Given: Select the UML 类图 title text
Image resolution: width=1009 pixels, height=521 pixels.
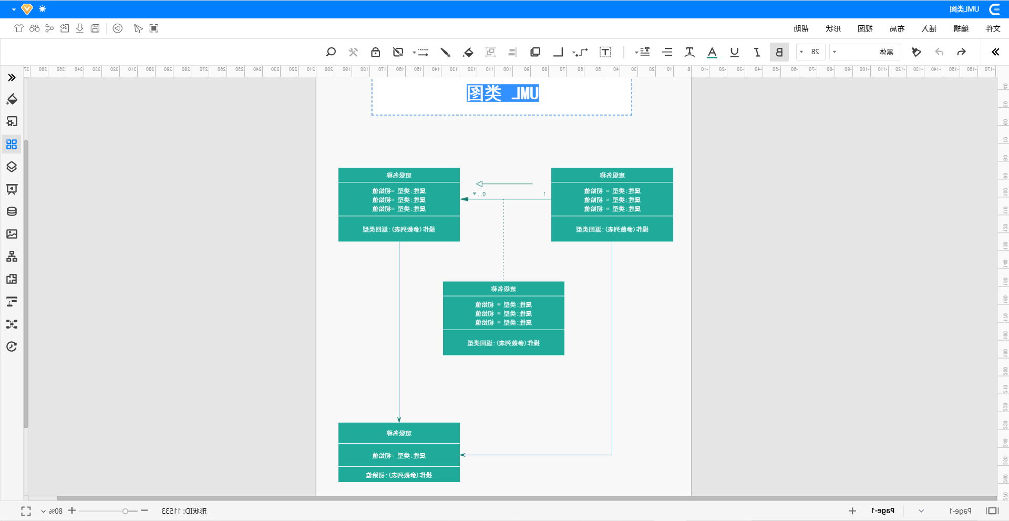Looking at the screenshot, I should click(x=503, y=94).
